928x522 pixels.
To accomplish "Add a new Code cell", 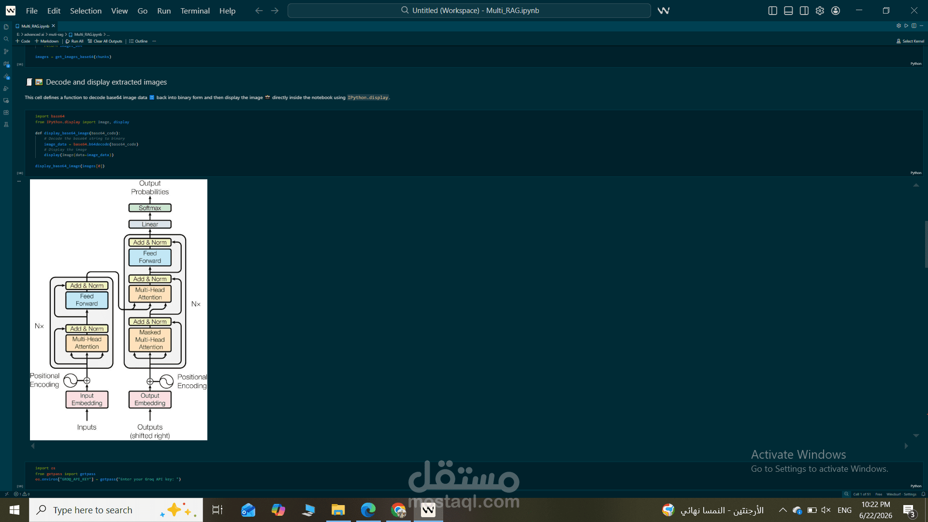I will (23, 41).
